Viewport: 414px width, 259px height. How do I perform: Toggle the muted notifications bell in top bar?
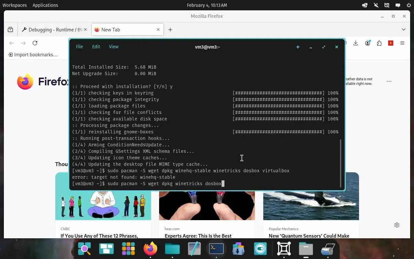click(376, 5)
